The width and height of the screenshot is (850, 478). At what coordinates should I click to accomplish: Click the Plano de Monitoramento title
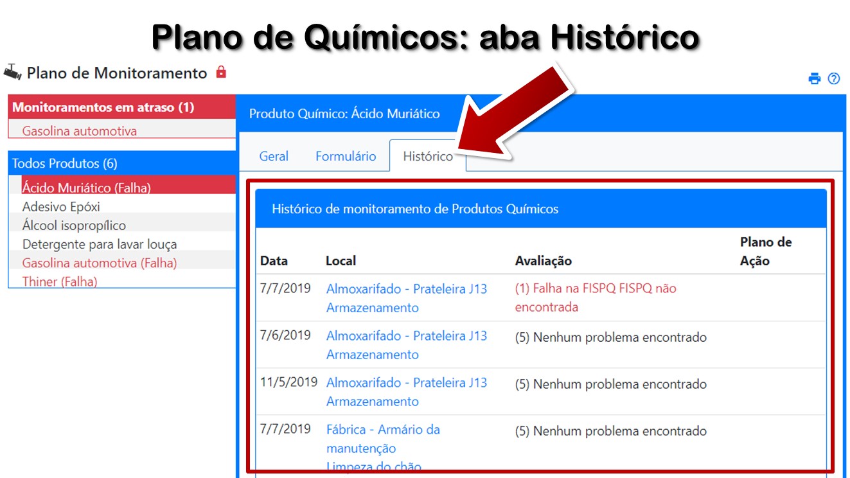pos(117,73)
